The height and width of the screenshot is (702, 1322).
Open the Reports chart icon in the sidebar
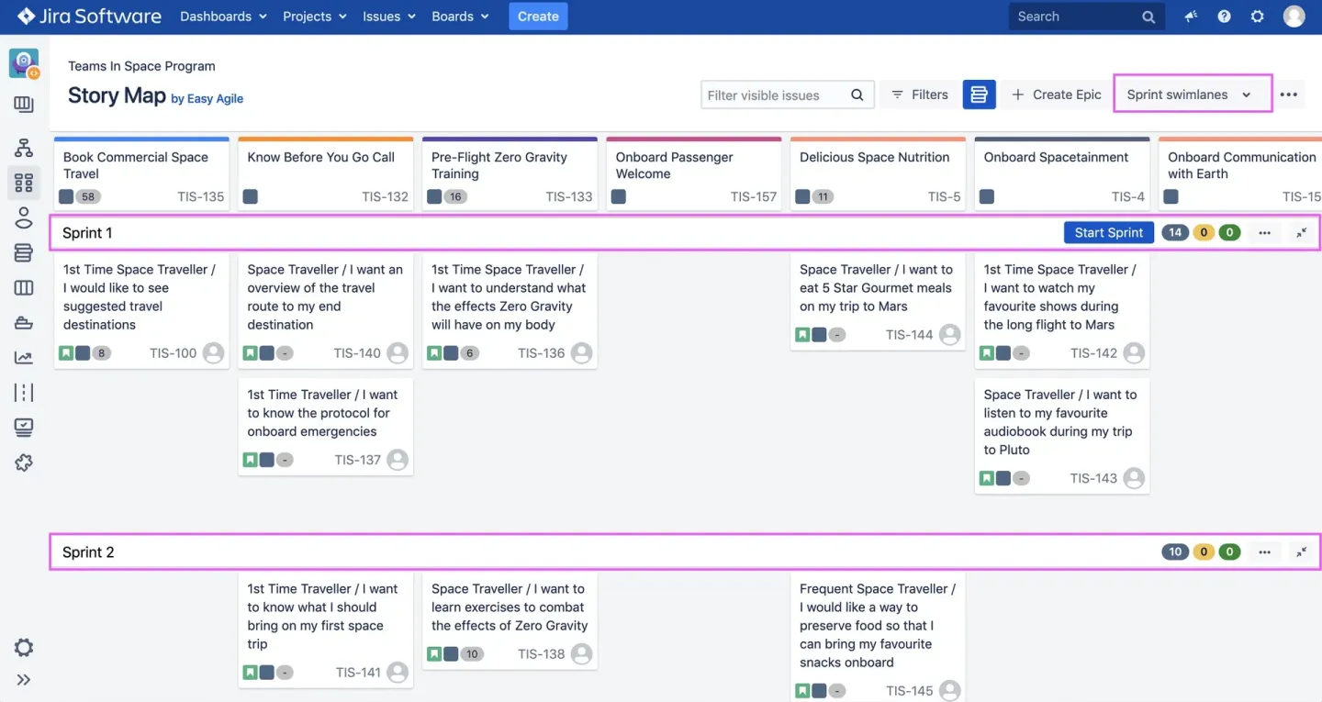[24, 356]
